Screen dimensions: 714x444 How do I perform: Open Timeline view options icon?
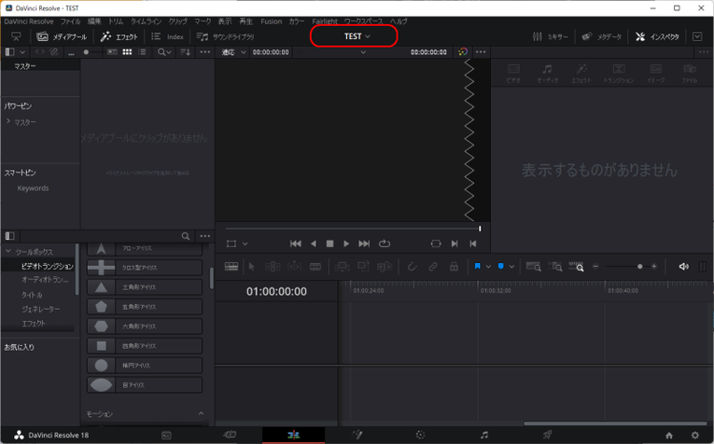pyautogui.click(x=231, y=267)
